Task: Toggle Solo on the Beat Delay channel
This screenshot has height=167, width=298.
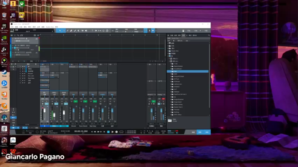Action: click(x=95, y=101)
